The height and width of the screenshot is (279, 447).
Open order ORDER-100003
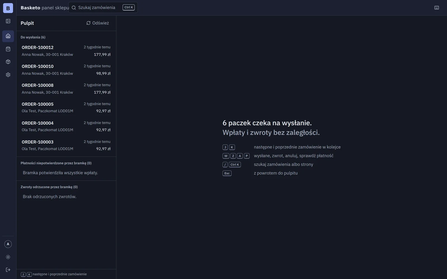[66, 145]
